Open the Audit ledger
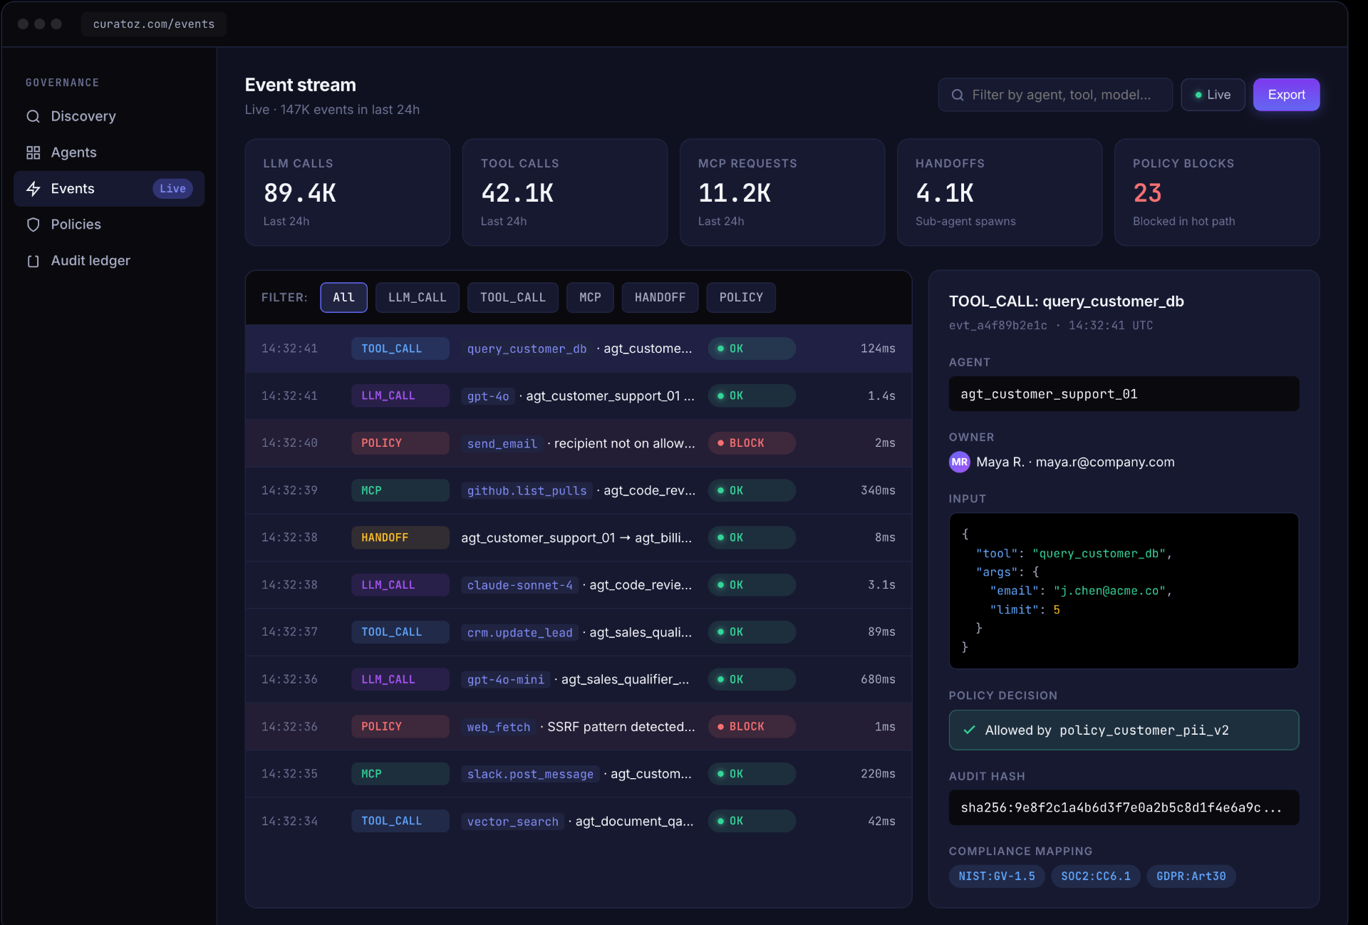The width and height of the screenshot is (1368, 925). pos(109,261)
